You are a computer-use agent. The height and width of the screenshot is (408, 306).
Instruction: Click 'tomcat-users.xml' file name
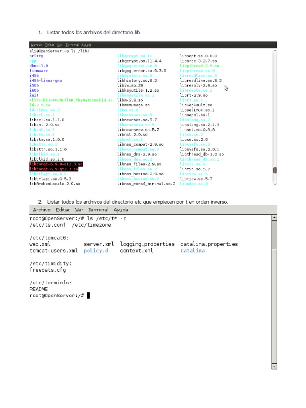[x=54, y=251]
